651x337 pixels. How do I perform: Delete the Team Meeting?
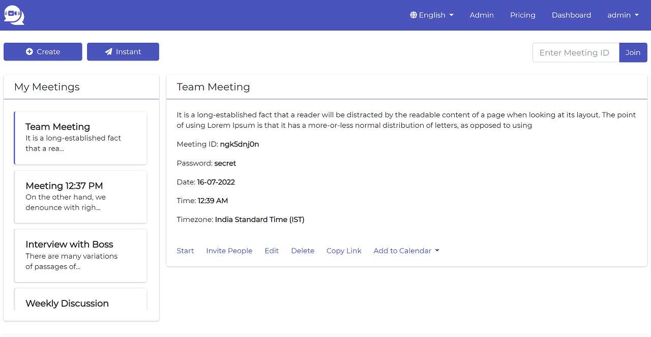303,251
